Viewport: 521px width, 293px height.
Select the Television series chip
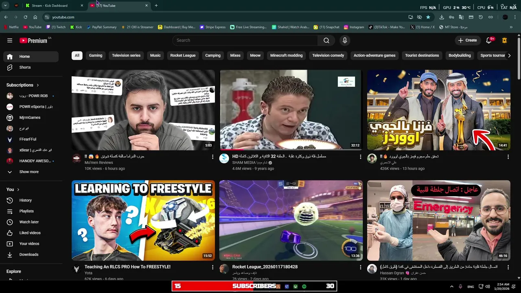pyautogui.click(x=126, y=55)
